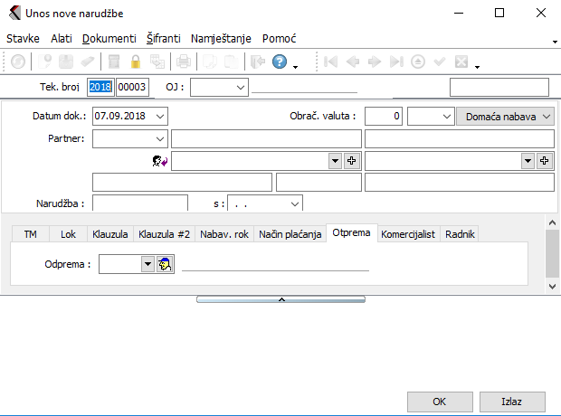Open the Odprema dropdown arrow
The height and width of the screenshot is (416, 561).
point(147,264)
